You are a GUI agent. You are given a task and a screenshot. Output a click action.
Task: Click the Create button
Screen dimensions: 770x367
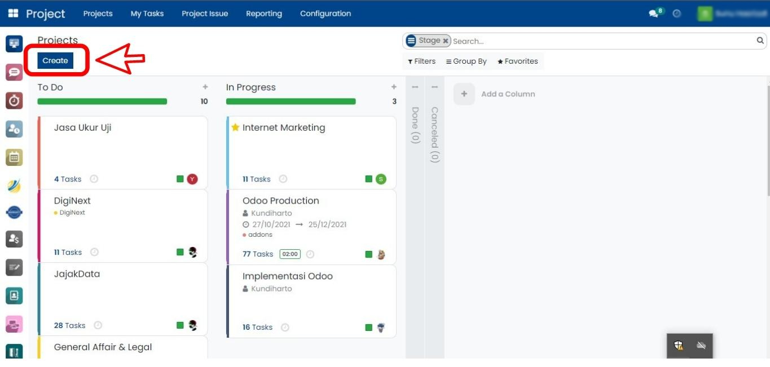[55, 61]
